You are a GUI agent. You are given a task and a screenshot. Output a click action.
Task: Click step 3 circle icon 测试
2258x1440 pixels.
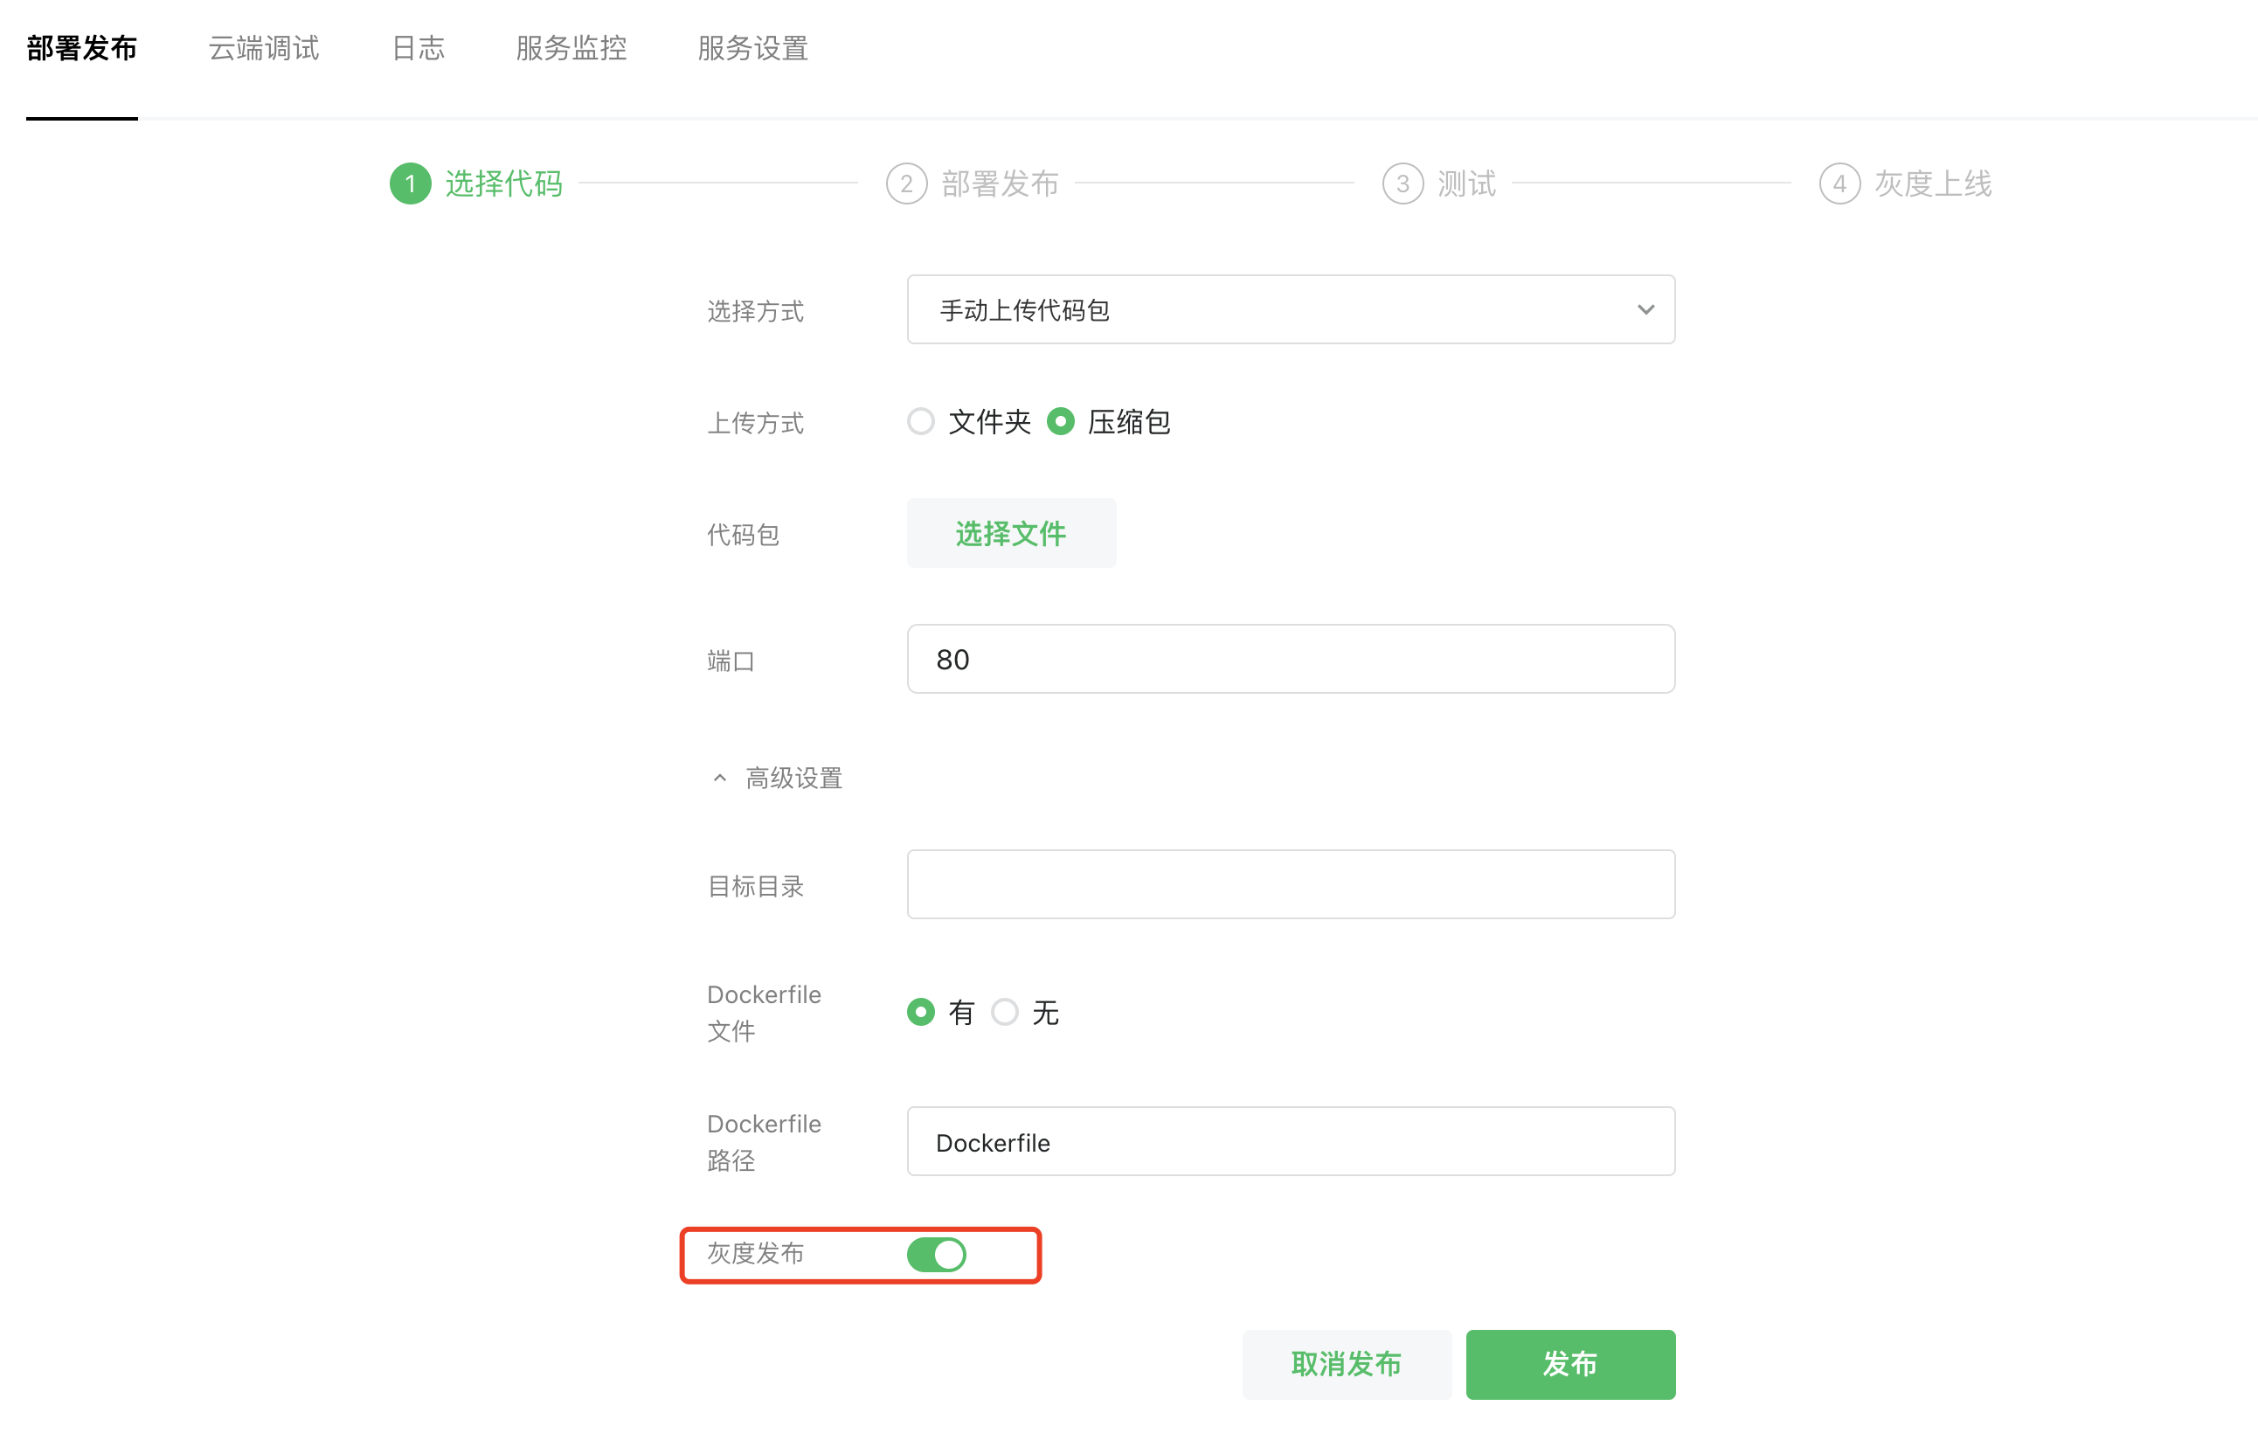[x=1402, y=183]
